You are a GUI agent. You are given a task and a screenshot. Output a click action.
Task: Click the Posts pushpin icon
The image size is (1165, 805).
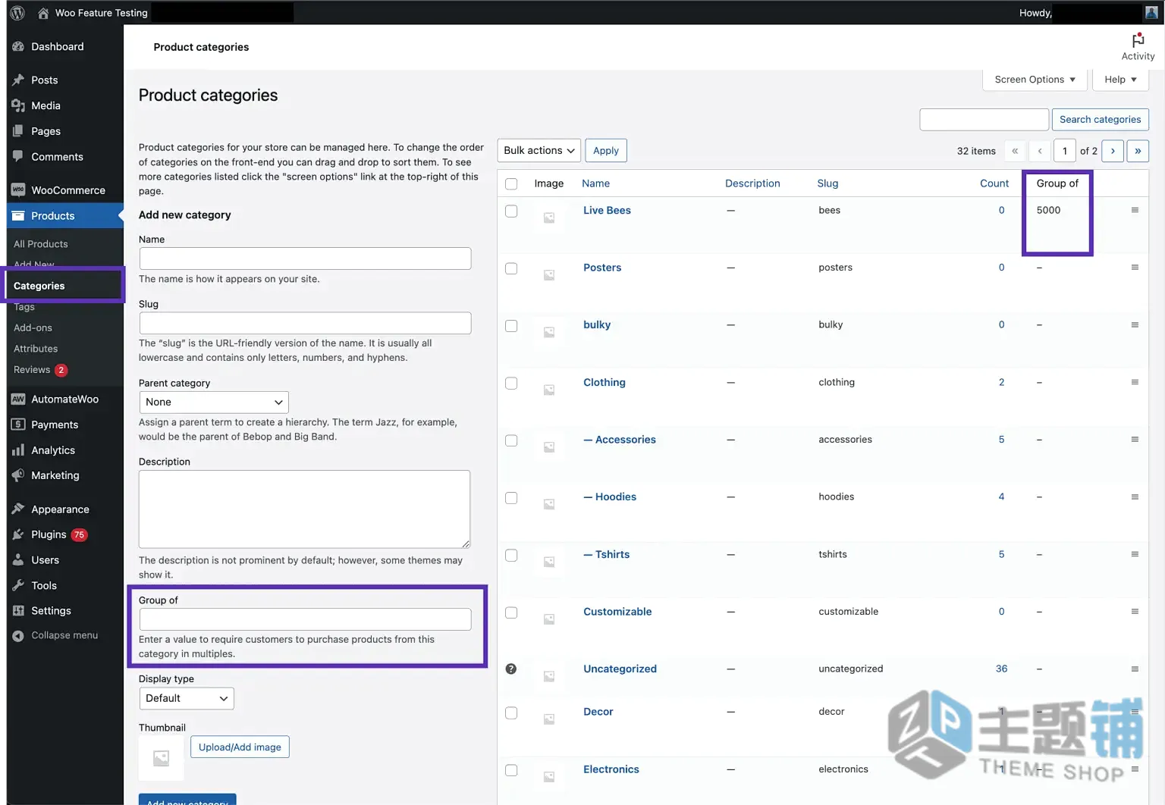(x=18, y=80)
